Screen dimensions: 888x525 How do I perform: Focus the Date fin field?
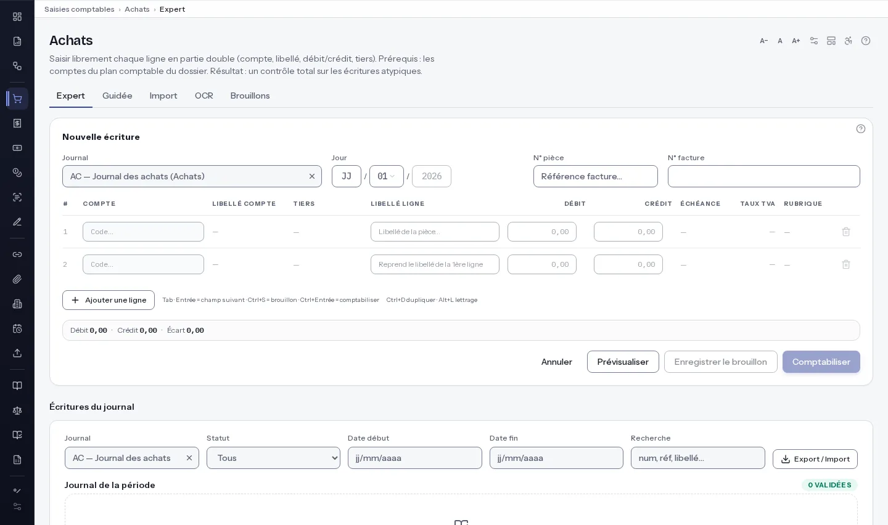coord(556,458)
